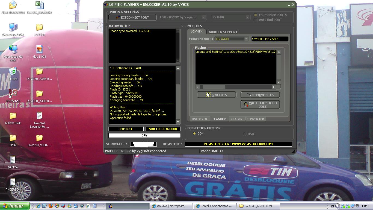Open the N-BOX HWK folder
Image resolution: width=373 pixels, height=210 pixels.
[x=13, y=118]
